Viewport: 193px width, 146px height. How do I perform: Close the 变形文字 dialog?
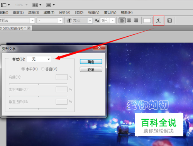pos(99,48)
